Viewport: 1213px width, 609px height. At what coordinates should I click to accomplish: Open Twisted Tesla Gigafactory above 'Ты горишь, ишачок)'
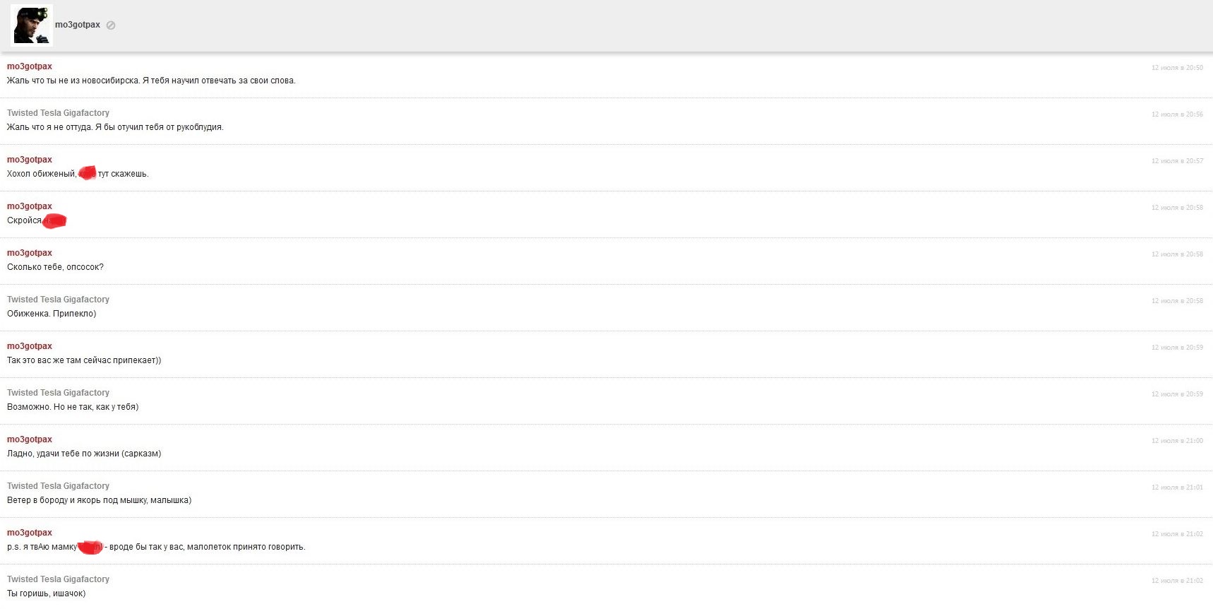coord(58,579)
